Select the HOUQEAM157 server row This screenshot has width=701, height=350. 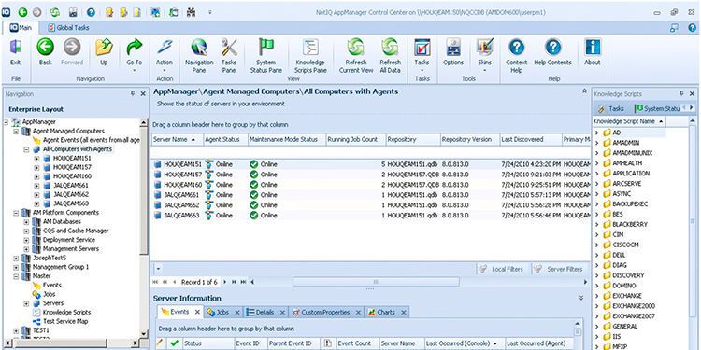(x=371, y=175)
